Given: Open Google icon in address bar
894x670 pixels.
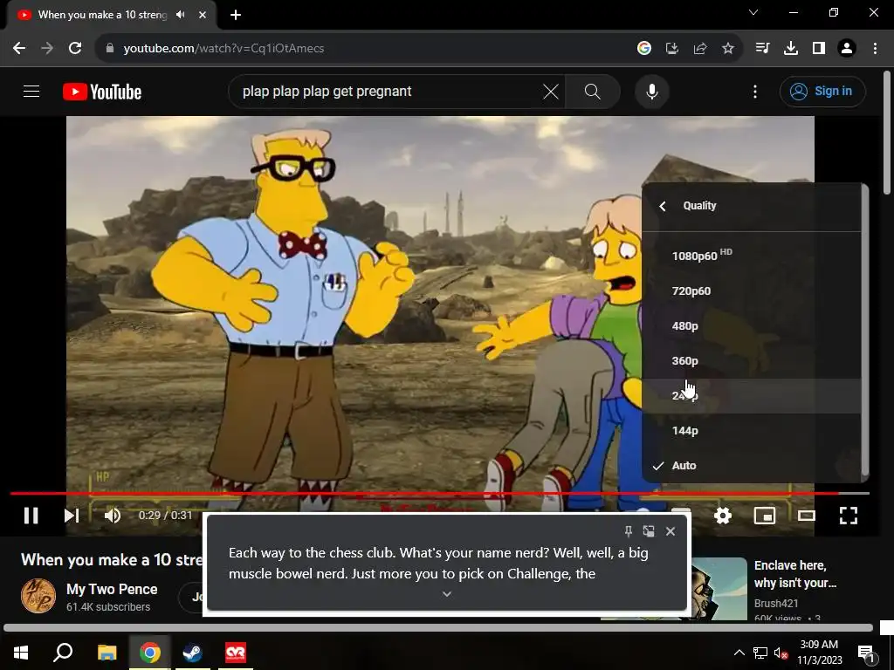Looking at the screenshot, I should click(644, 49).
